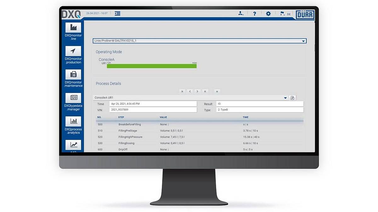This screenshot has width=378, height=212.
Task: Select FillingHighPressure step
Action: coord(130,137)
